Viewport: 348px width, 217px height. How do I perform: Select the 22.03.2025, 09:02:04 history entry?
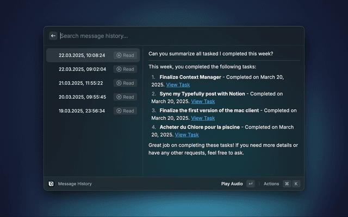(82, 69)
